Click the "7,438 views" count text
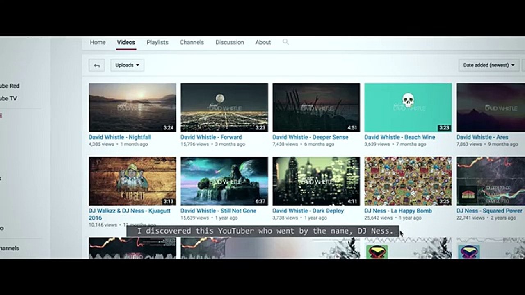The image size is (525, 295). pyautogui.click(x=285, y=144)
